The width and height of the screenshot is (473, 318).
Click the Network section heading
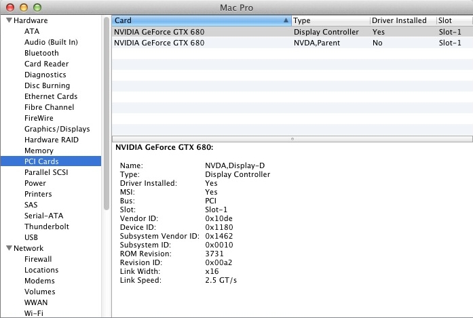(x=29, y=248)
